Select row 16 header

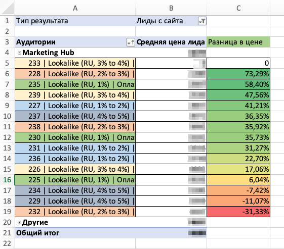click(x=7, y=180)
